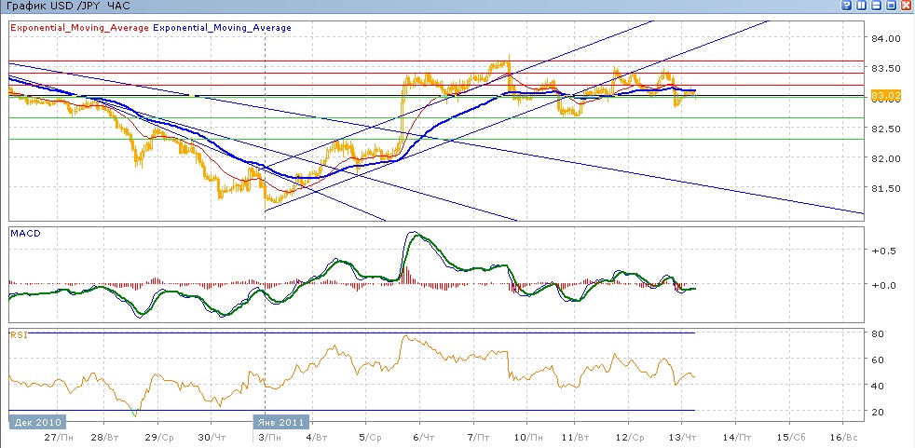Select the MACD indicator panel label

(x=23, y=231)
